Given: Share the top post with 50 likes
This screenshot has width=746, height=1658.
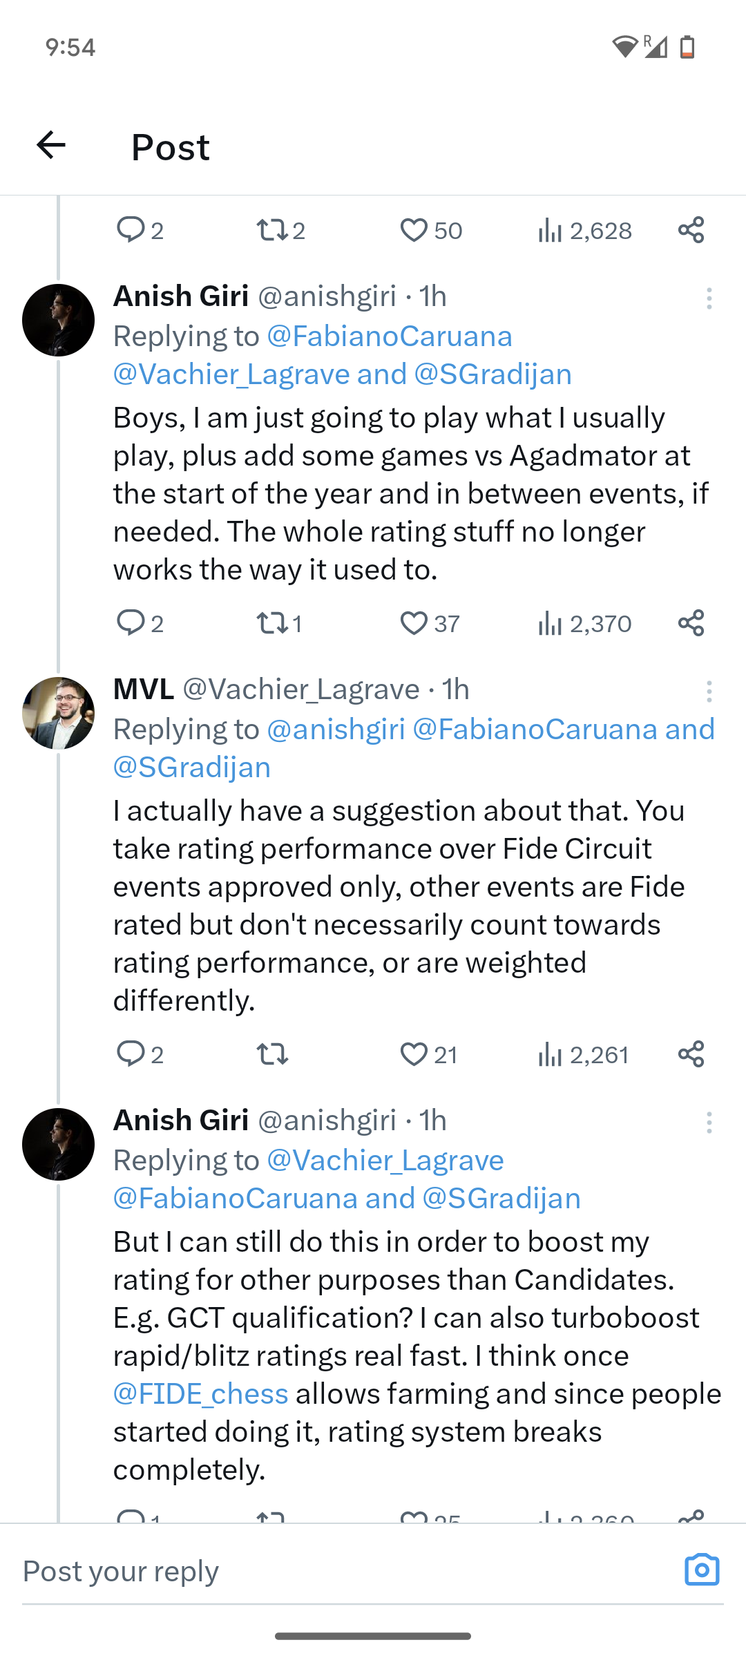Looking at the screenshot, I should pyautogui.click(x=691, y=230).
